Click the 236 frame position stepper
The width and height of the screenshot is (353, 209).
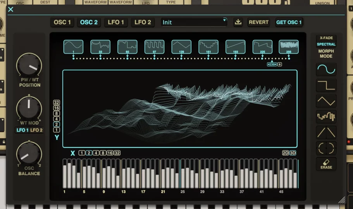pyautogui.click(x=272, y=64)
